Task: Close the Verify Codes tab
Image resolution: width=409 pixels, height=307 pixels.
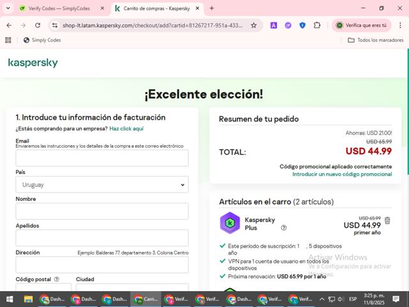Action: [x=102, y=8]
